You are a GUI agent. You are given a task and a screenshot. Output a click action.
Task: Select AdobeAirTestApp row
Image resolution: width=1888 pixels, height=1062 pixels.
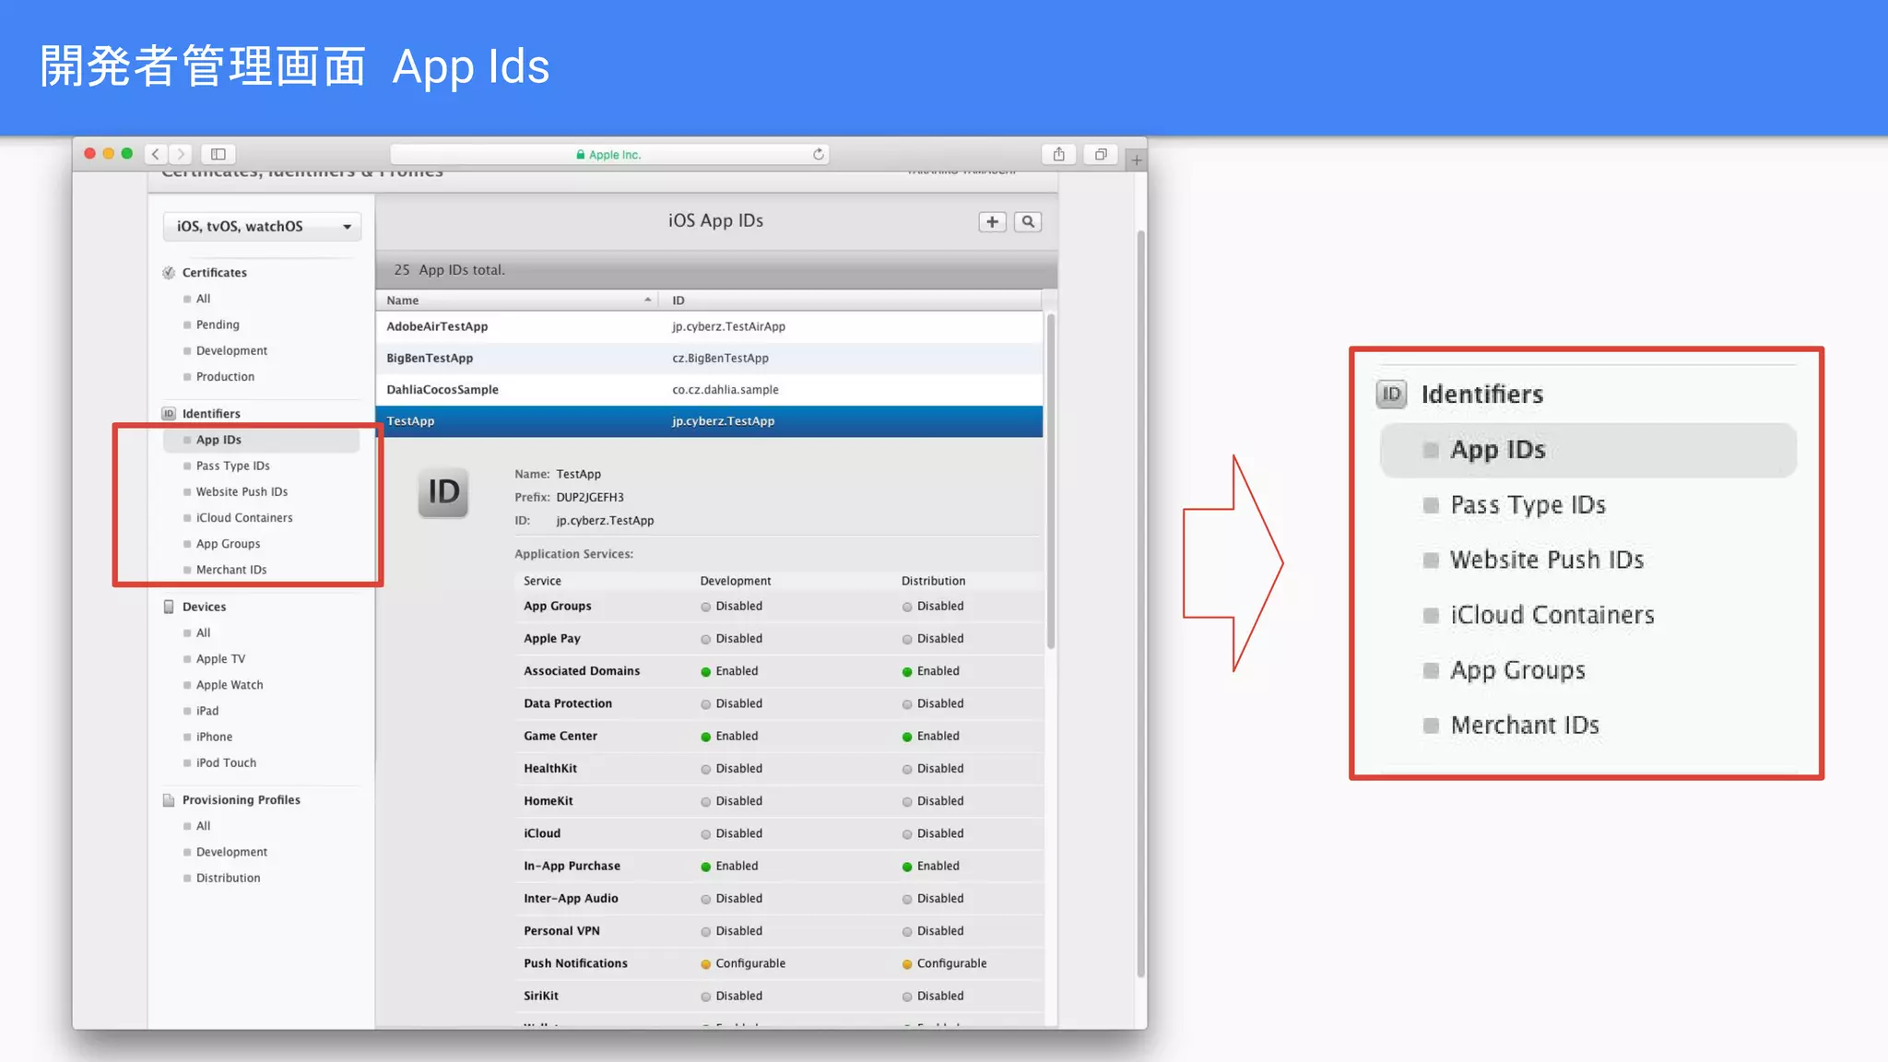coord(709,326)
